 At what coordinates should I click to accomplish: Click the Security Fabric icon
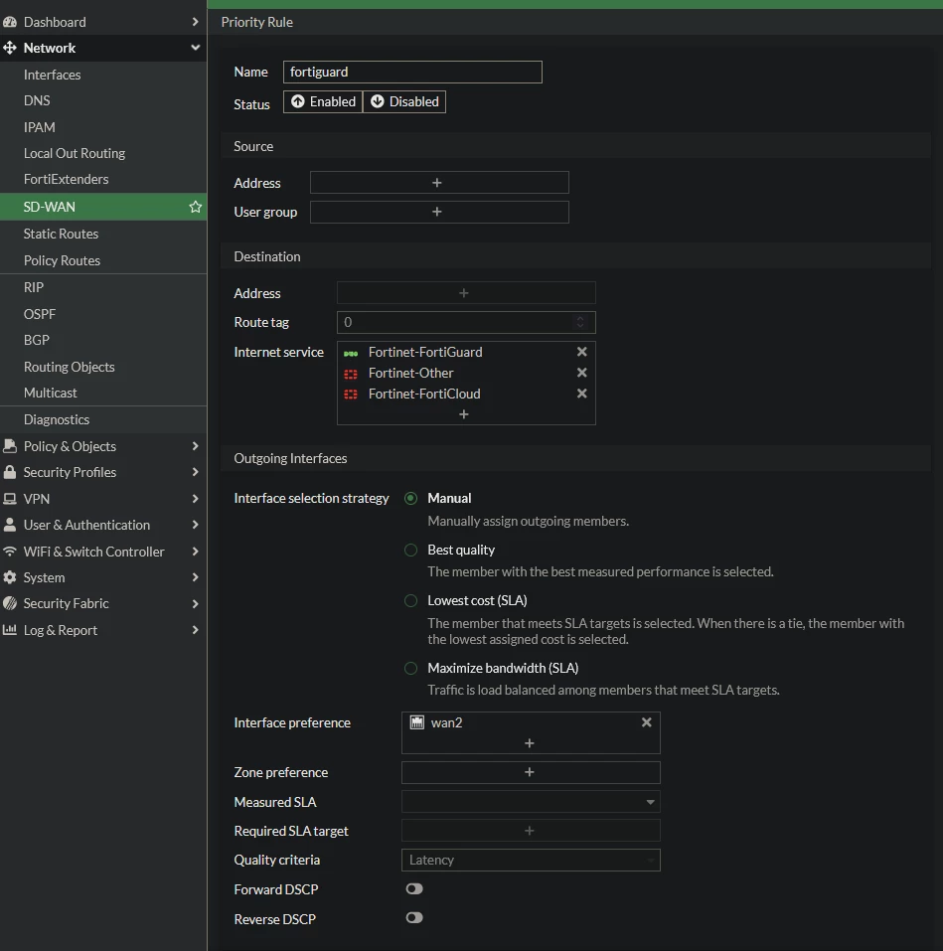10,603
